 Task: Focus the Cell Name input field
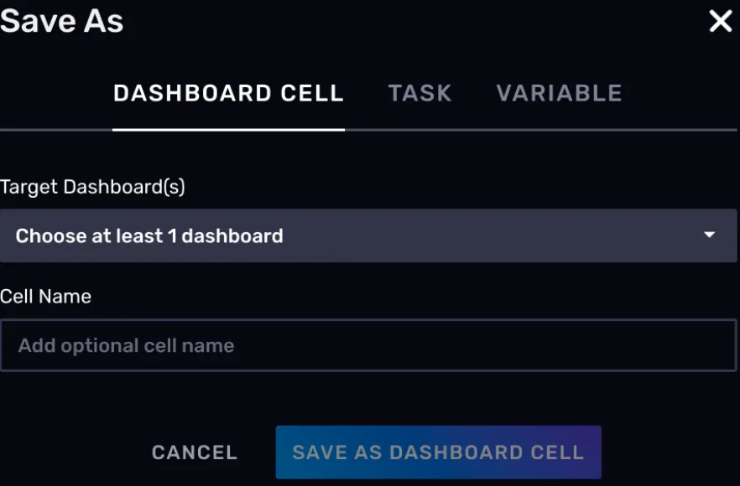pyautogui.click(x=368, y=345)
